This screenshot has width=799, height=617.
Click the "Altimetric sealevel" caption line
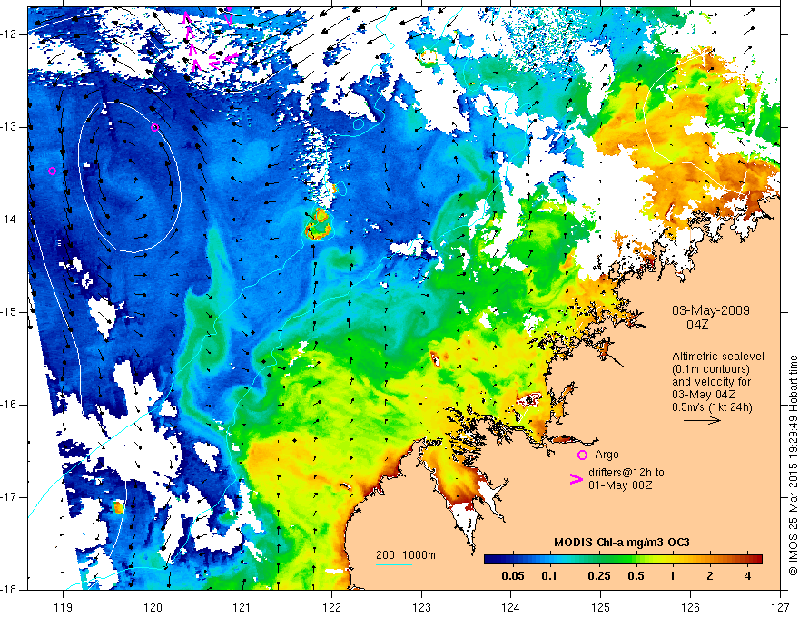click(718, 357)
